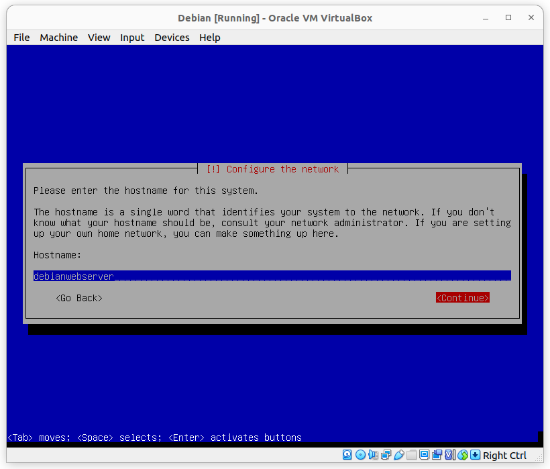Open the View menu
The image size is (550, 469).
click(x=99, y=38)
